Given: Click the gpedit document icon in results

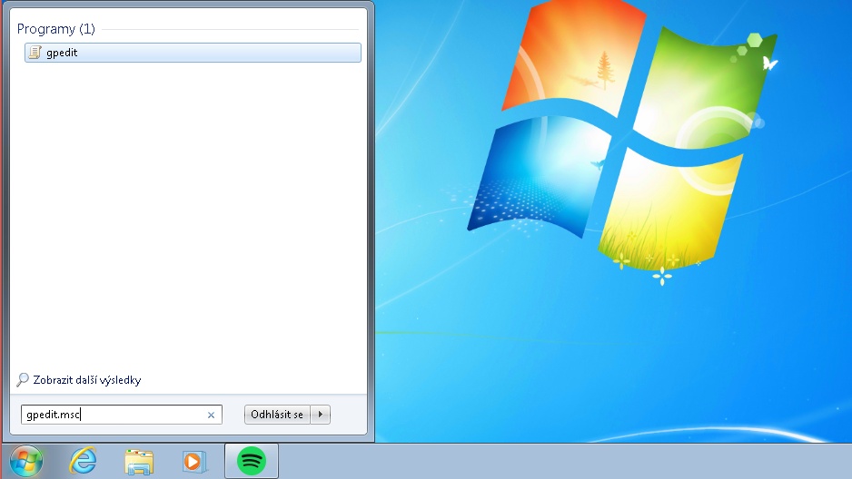Looking at the screenshot, I should pos(35,53).
